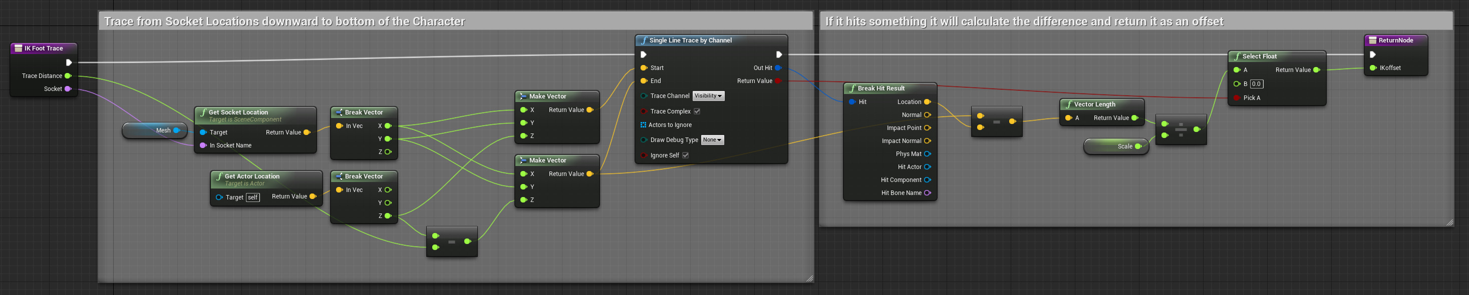
Task: Click the Out Hit pin on Single Line Trace
Action: coord(777,68)
